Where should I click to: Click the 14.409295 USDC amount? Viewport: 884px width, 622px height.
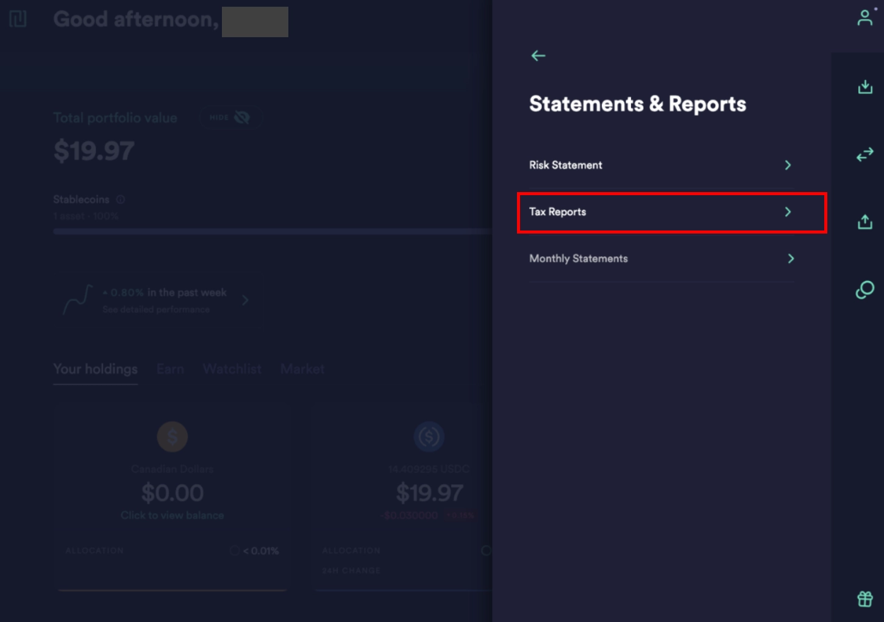pos(429,469)
